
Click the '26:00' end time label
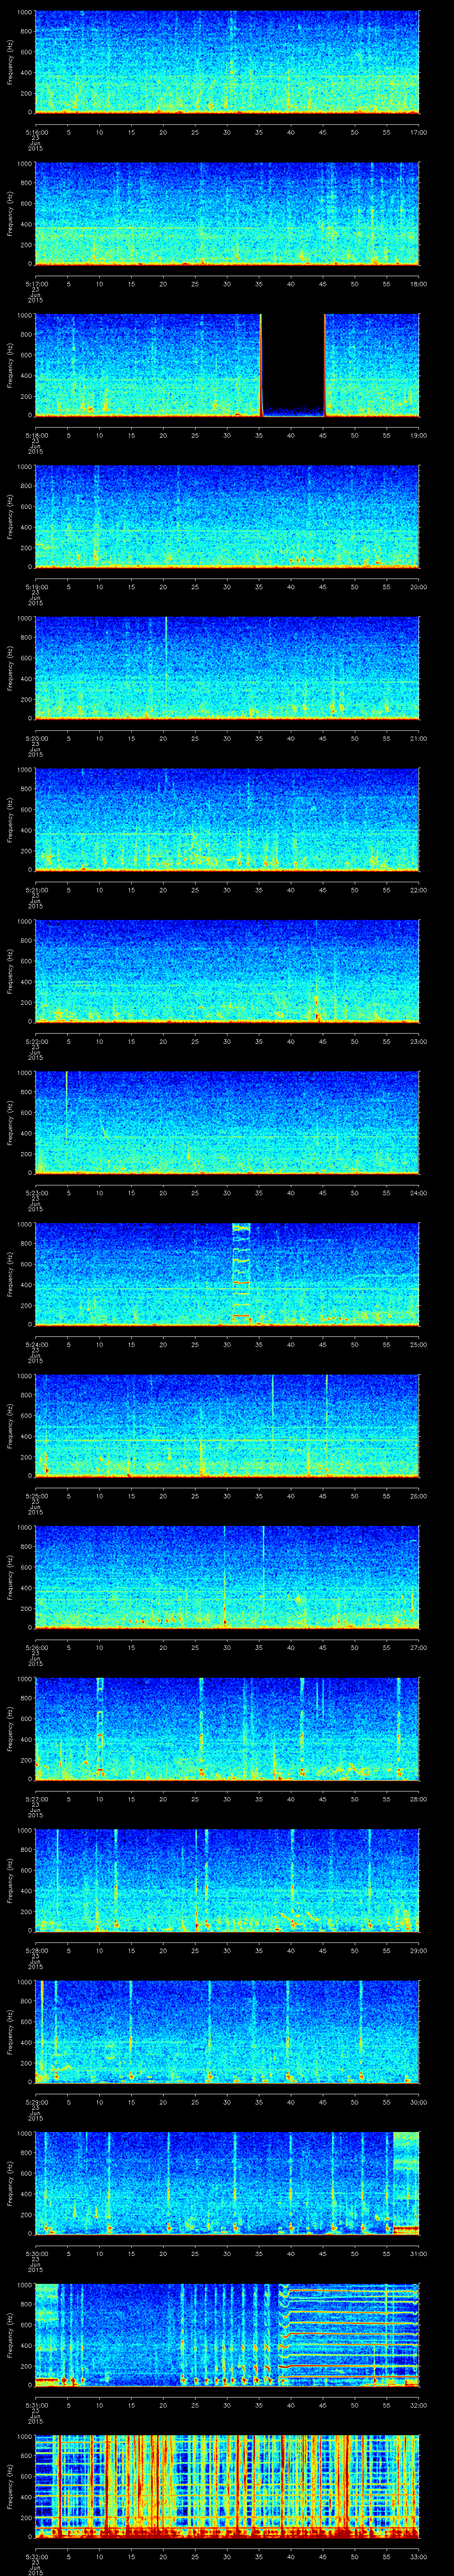point(418,1496)
